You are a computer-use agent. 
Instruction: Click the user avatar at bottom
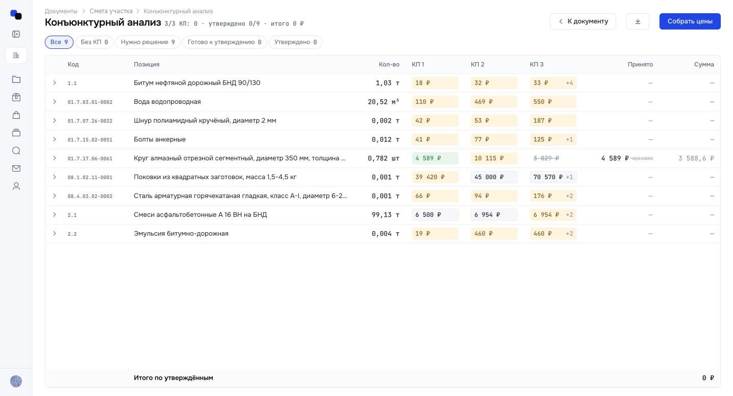(16, 381)
